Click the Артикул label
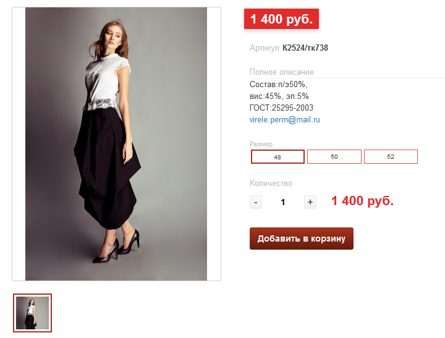 click(x=264, y=48)
